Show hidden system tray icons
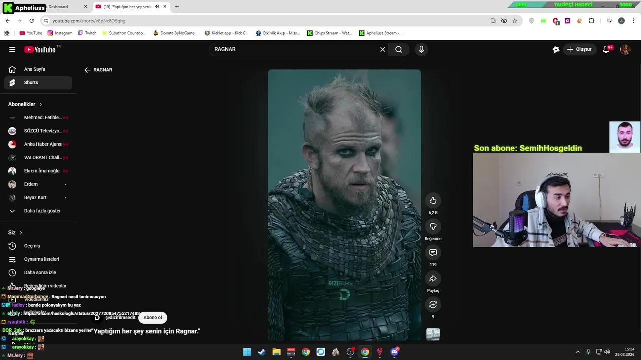This screenshot has height=360, width=641. (x=577, y=352)
